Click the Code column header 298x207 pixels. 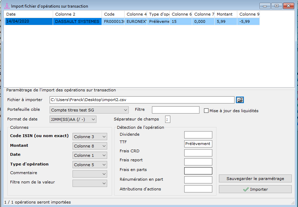pyautogui.click(x=113, y=14)
